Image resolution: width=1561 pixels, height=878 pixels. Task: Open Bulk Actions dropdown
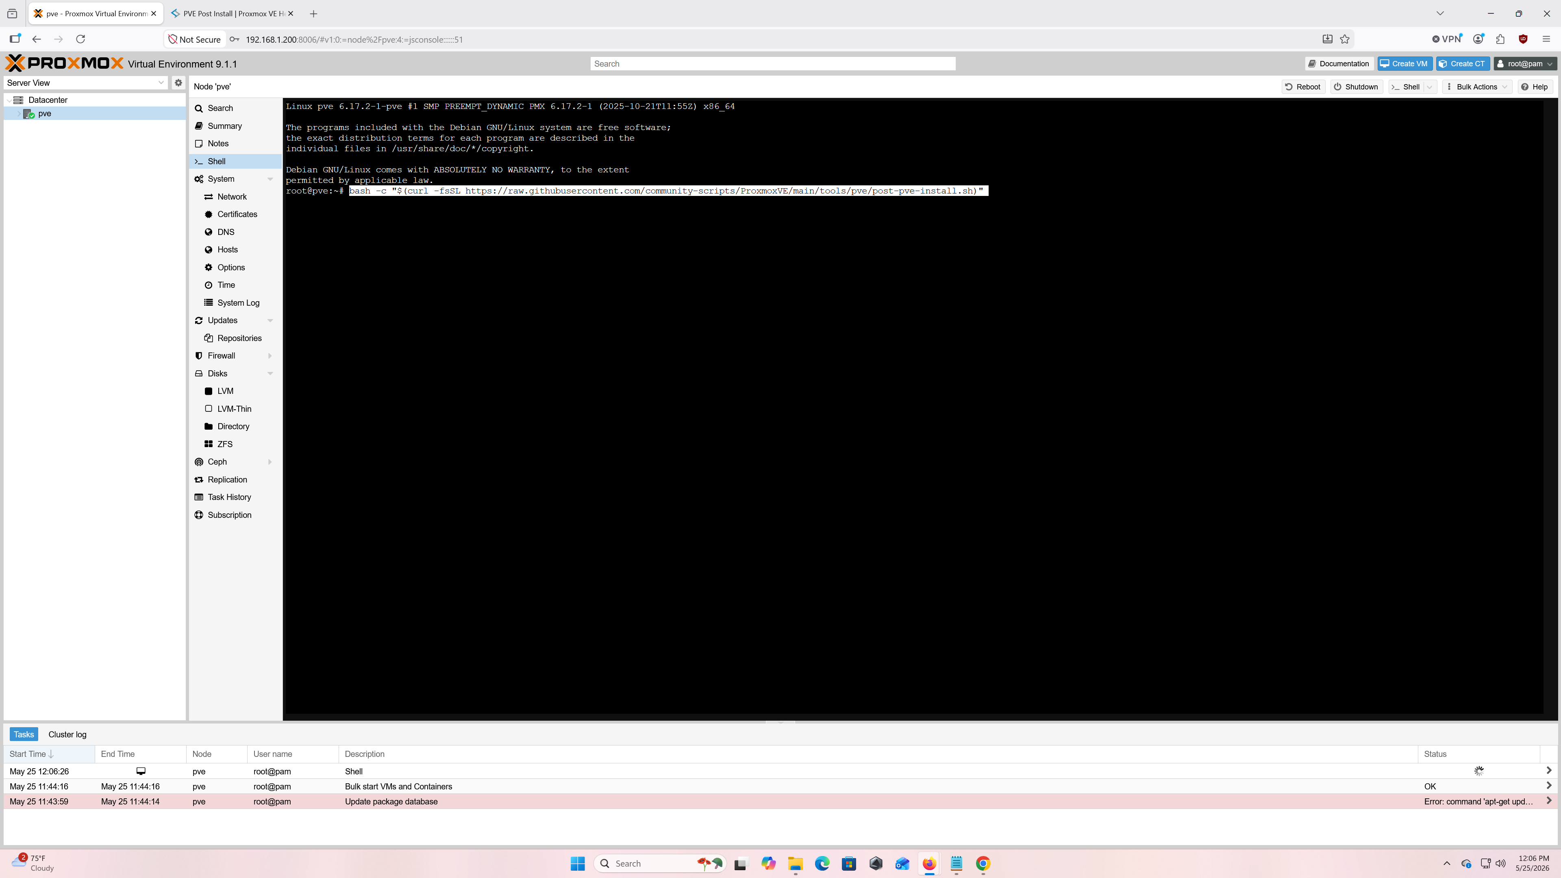[1477, 87]
